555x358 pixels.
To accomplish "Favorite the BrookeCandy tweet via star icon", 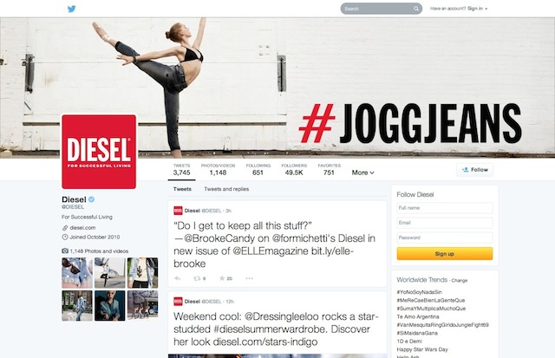I will (x=222, y=278).
